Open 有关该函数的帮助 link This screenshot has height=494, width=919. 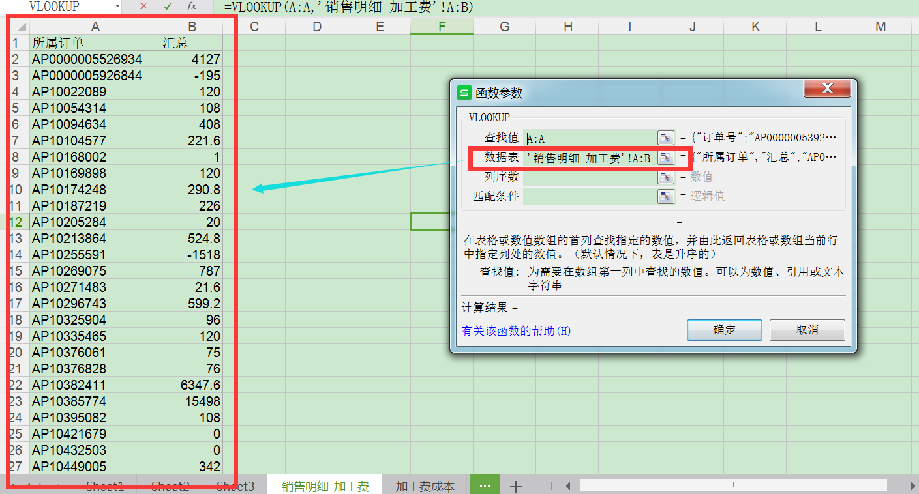click(x=517, y=331)
